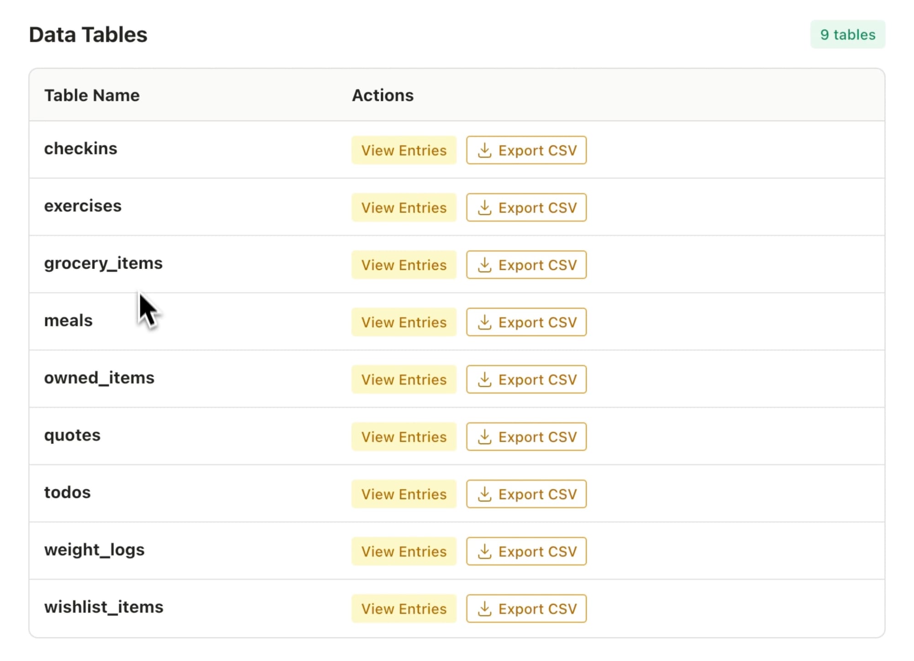Click download icon for quotes export

[484, 437]
